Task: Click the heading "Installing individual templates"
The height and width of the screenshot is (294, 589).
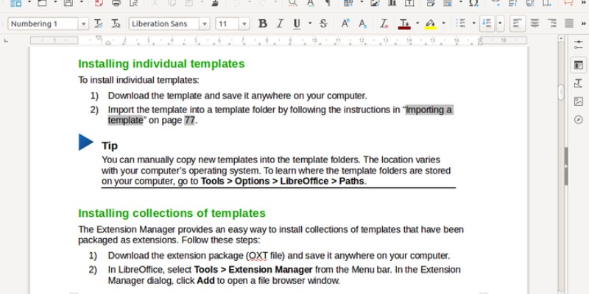Action: coord(161,64)
